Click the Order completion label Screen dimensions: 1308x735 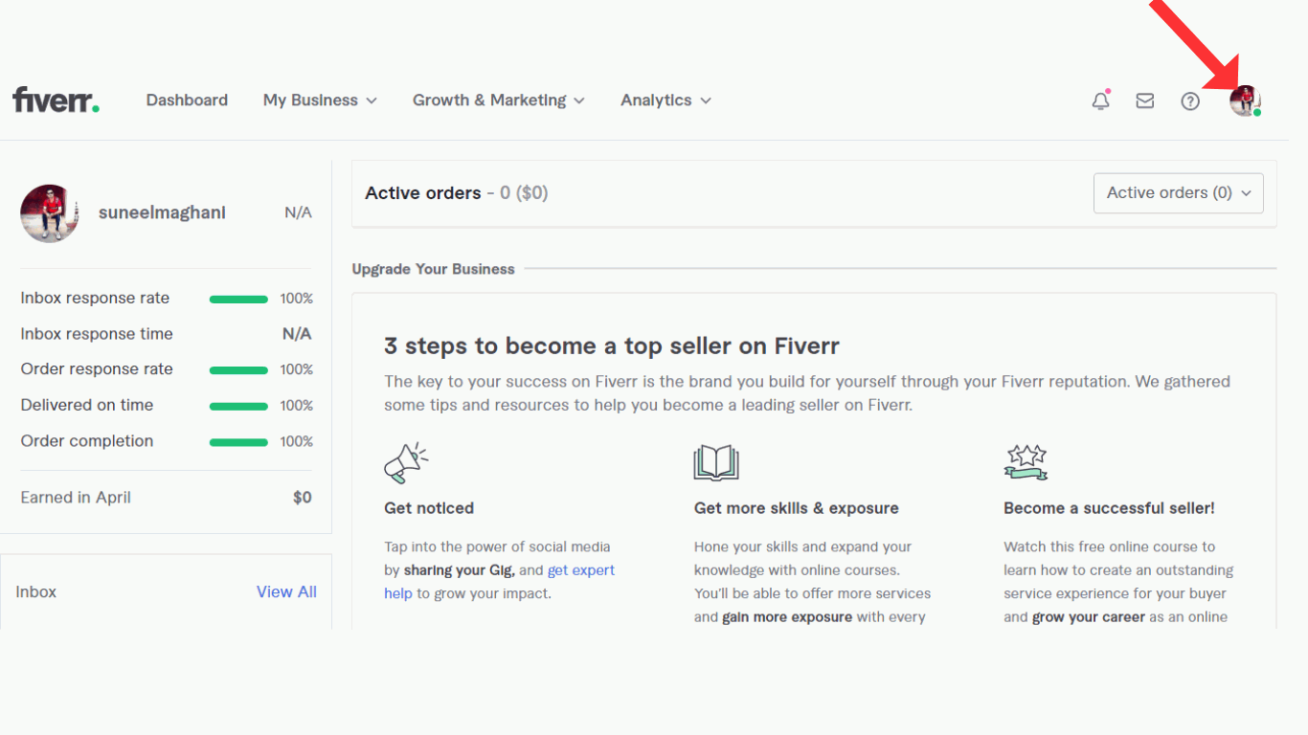click(87, 441)
